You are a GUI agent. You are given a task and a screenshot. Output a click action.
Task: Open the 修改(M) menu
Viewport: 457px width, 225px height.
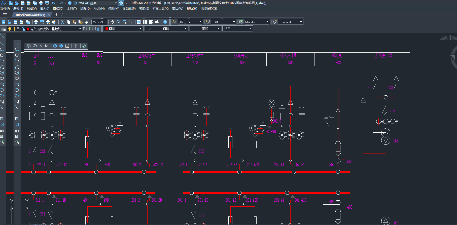(114, 9)
